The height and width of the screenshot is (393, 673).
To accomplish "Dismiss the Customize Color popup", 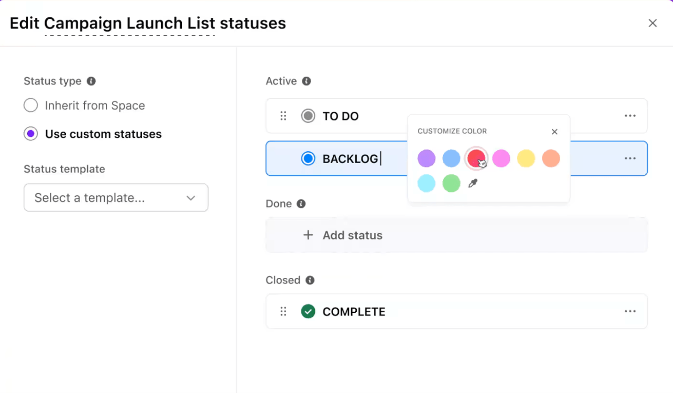I will coord(554,132).
